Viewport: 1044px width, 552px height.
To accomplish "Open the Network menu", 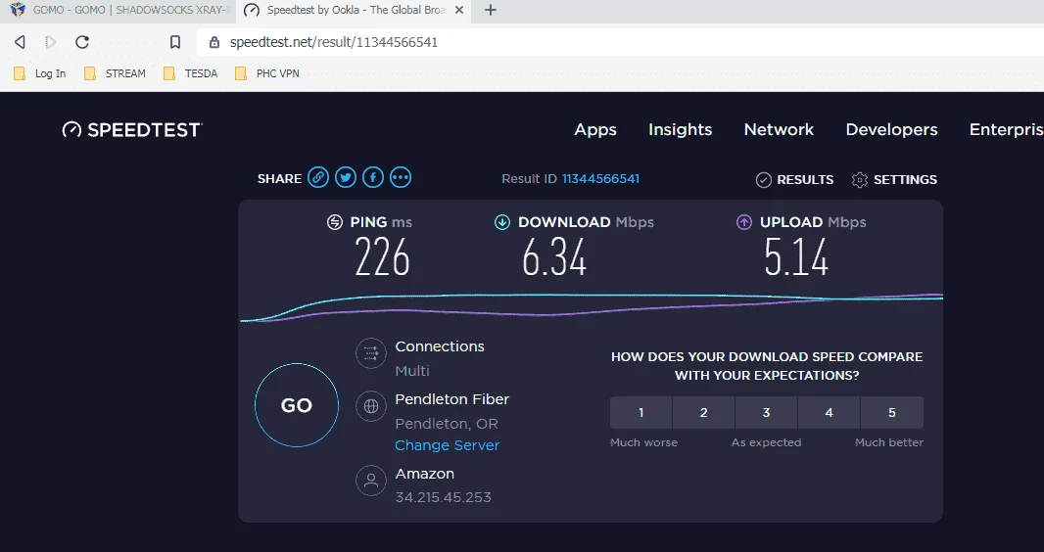I will pyautogui.click(x=779, y=130).
